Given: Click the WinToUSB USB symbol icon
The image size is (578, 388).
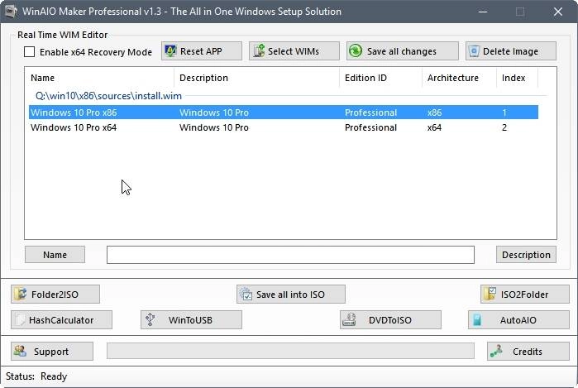Looking at the screenshot, I should click(150, 319).
